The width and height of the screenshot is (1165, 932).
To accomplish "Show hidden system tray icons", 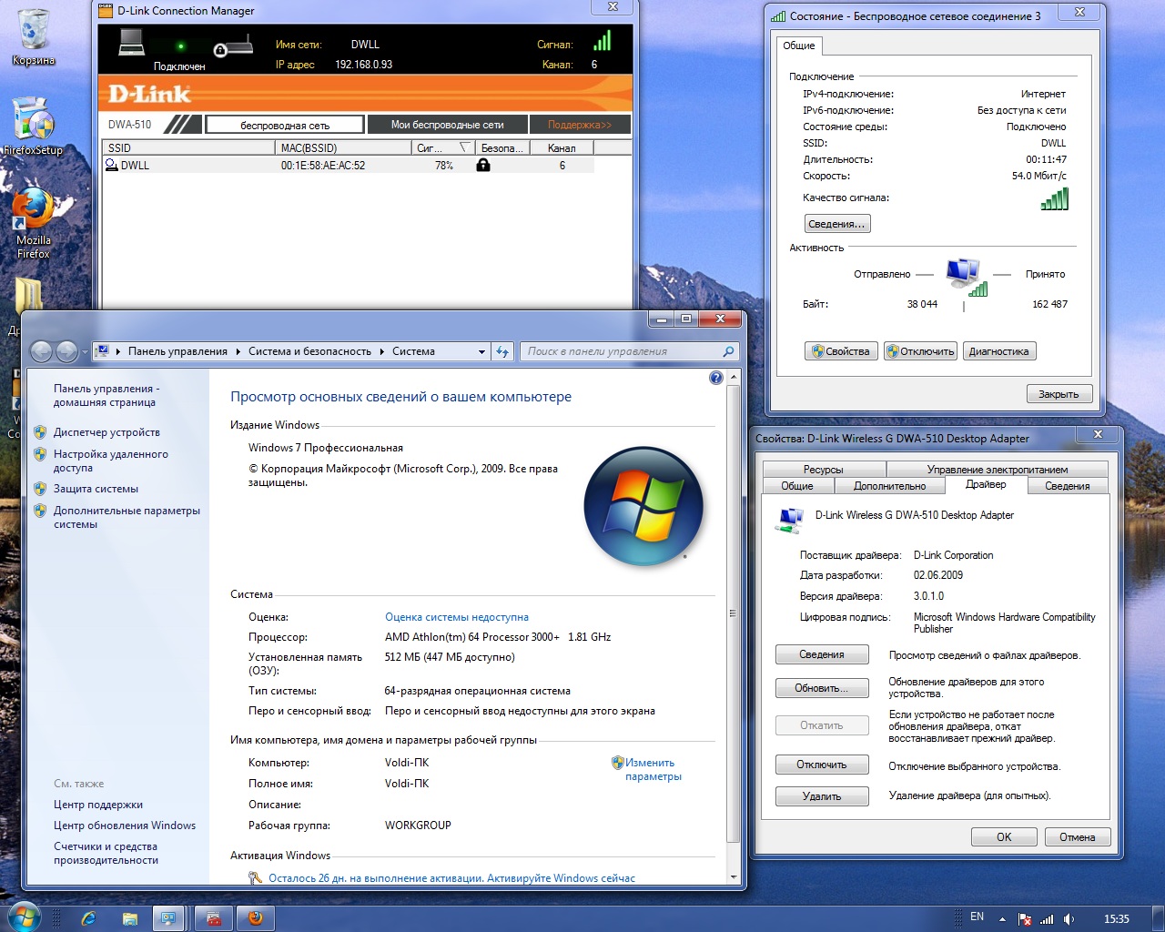I will pos(1002,919).
